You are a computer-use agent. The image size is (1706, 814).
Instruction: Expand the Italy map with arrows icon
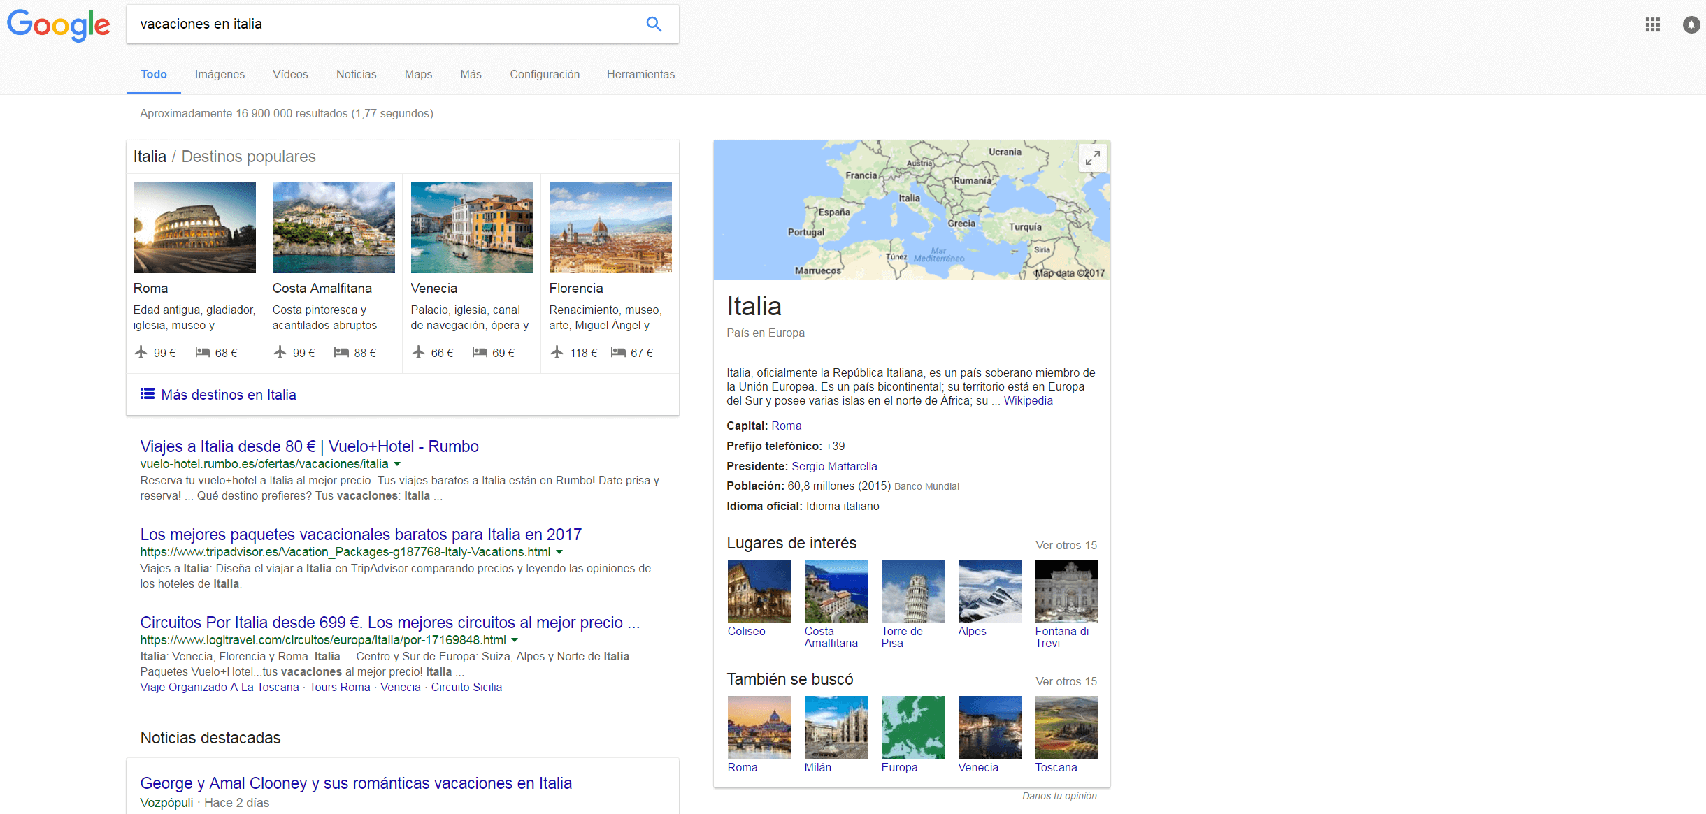1093,158
